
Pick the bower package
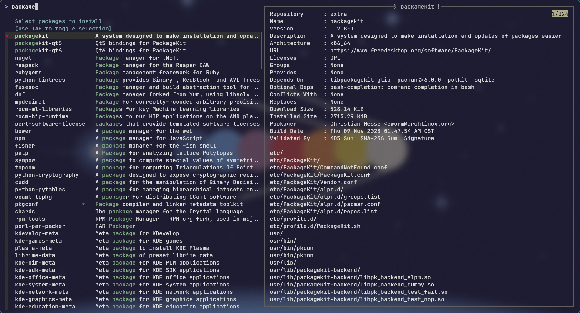click(x=132, y=131)
